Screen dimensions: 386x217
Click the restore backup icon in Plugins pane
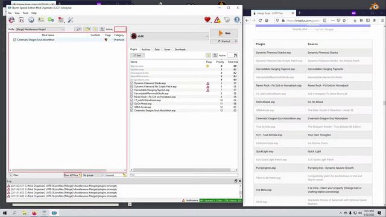209,55
